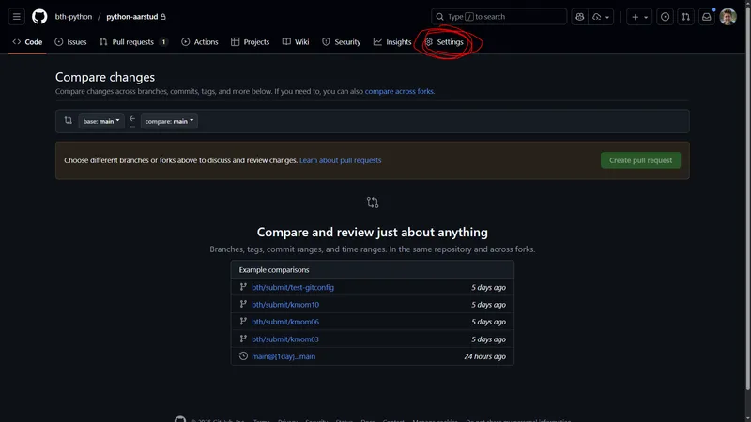Open the user profile avatar

point(728,17)
